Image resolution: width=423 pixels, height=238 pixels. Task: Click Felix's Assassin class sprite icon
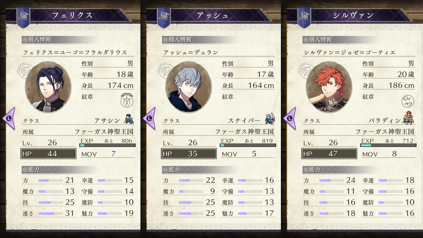[129, 119]
